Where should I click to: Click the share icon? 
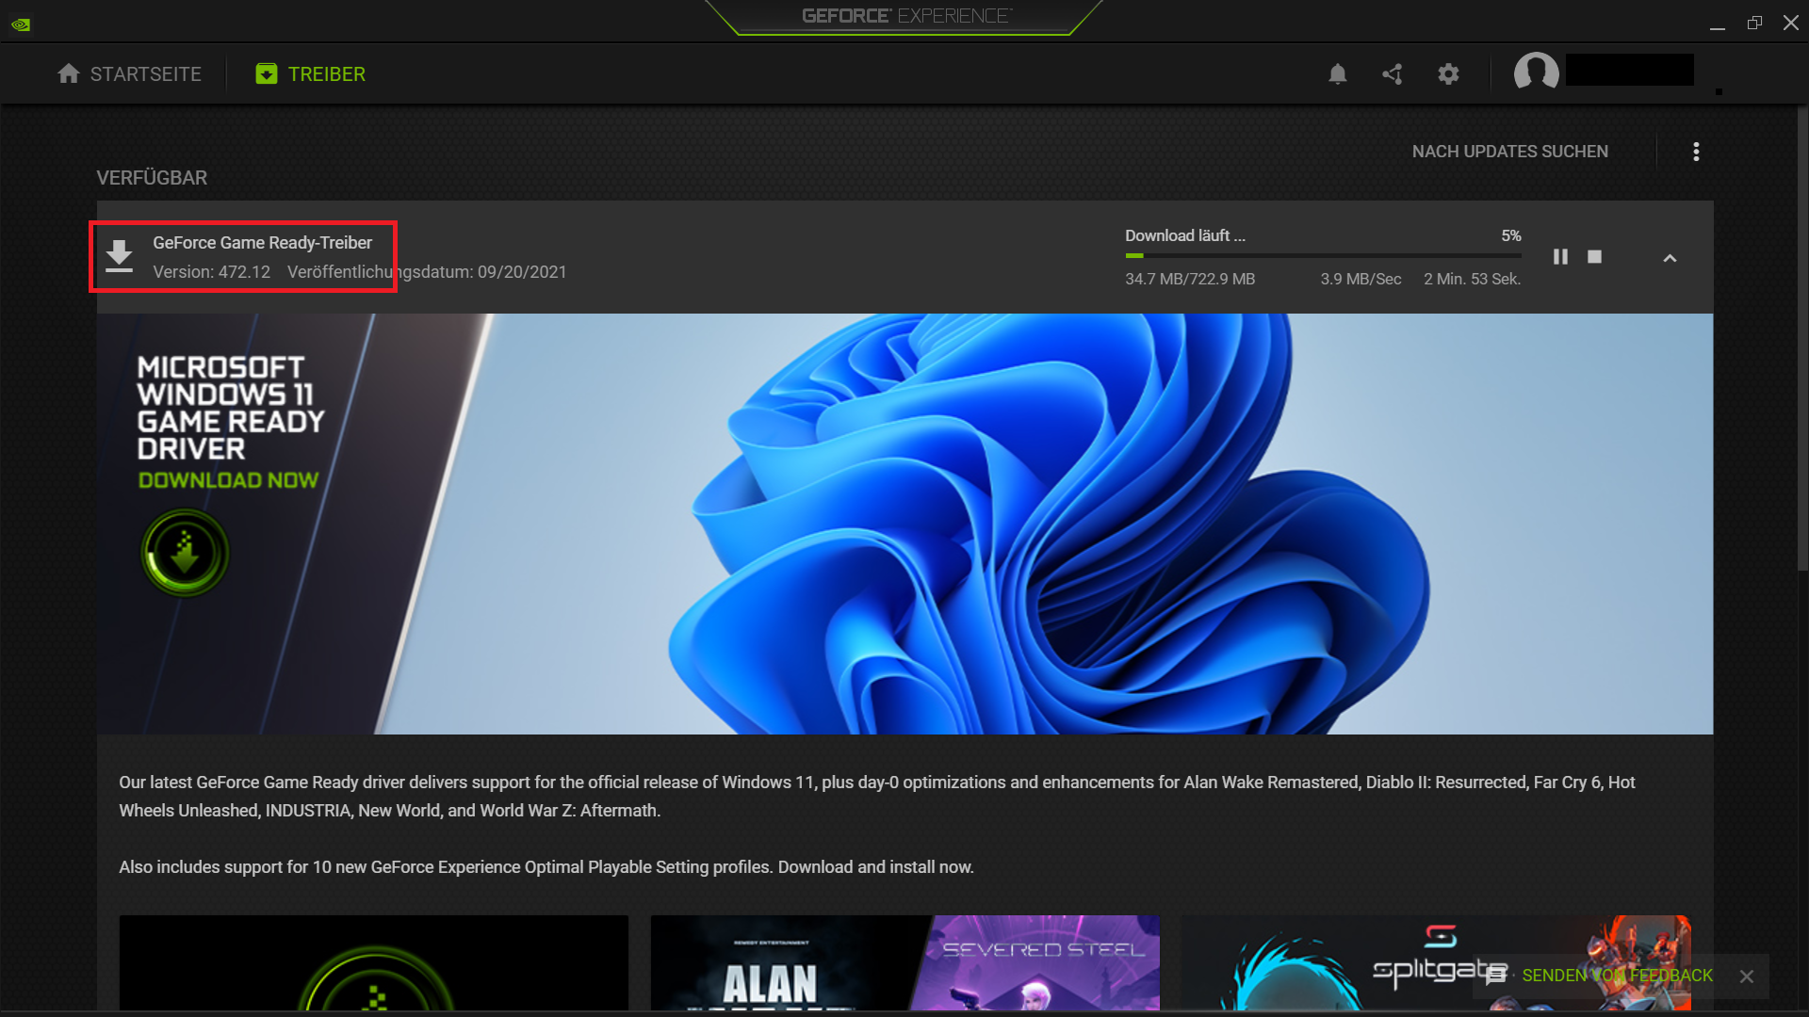coord(1393,73)
